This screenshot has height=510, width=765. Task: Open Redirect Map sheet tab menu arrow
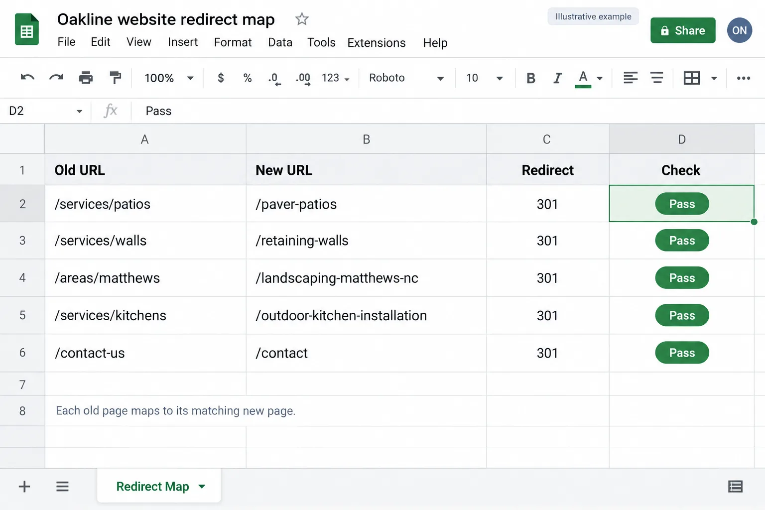(x=202, y=487)
